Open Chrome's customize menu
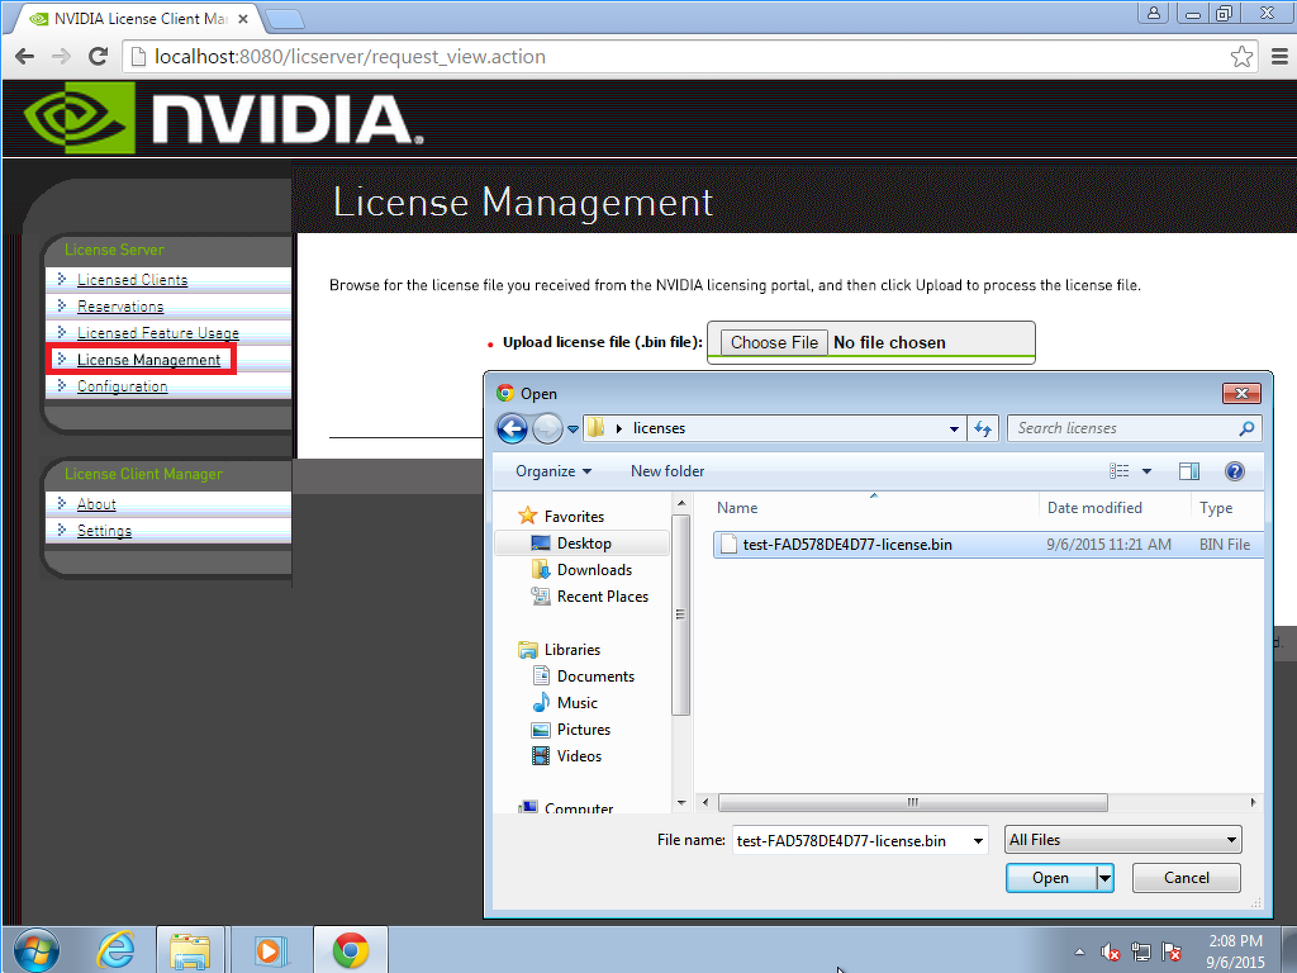This screenshot has height=973, width=1297. 1279,56
